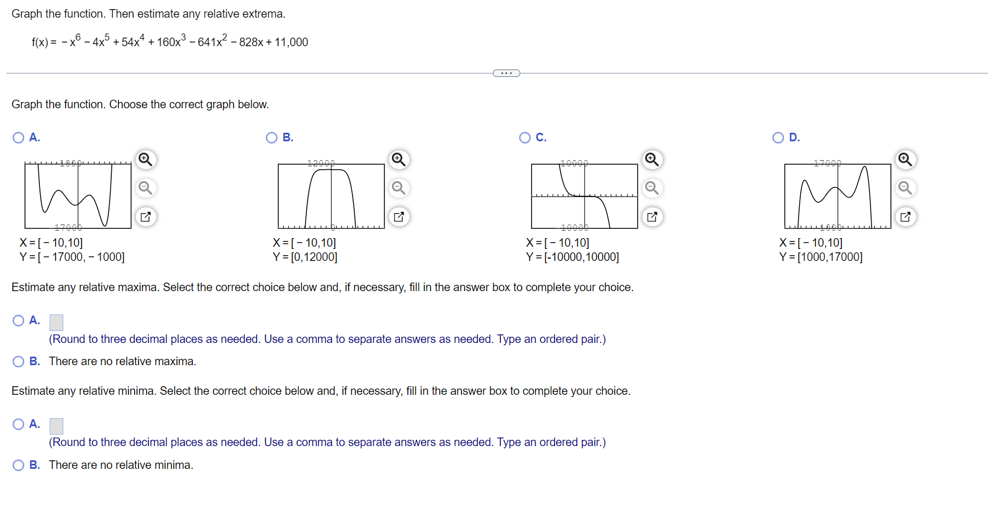Image resolution: width=988 pixels, height=515 pixels.
Task: Click the relative maxima answer box
Action: (55, 321)
